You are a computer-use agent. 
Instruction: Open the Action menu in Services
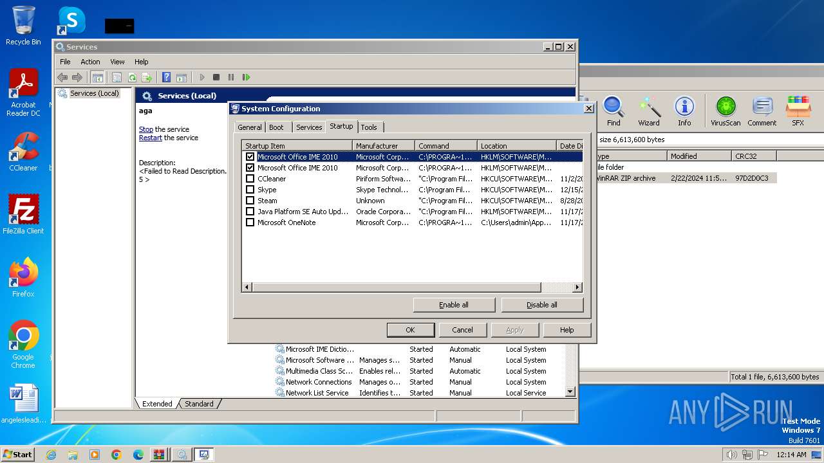click(90, 62)
